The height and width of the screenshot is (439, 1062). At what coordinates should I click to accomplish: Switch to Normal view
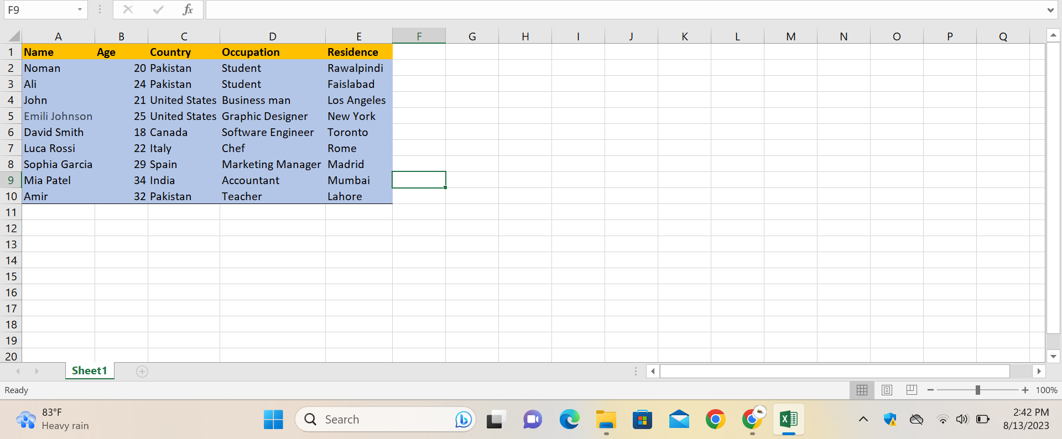[x=862, y=390]
